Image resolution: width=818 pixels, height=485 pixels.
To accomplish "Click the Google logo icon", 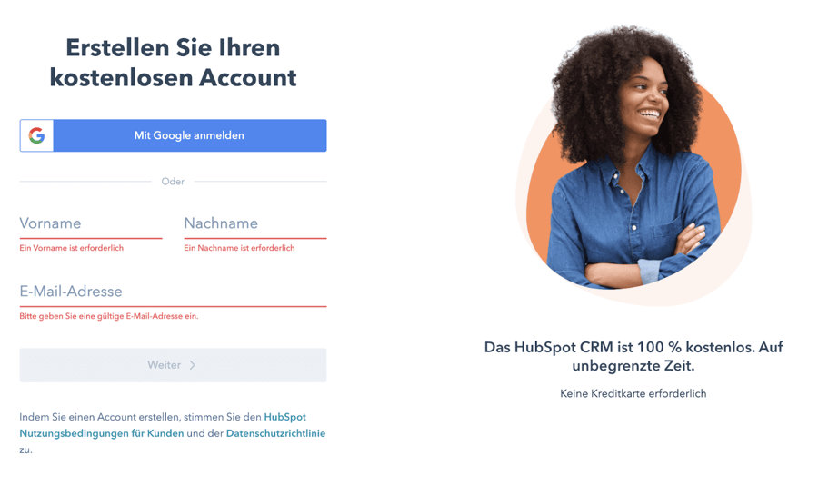I will 36,135.
